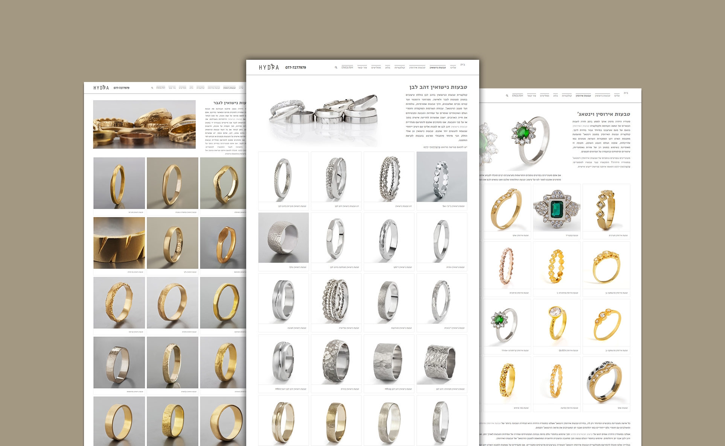Screen dimensions: 725x446
Task: Open the rose gold beaded ring thumbnail
Action: tap(507, 265)
